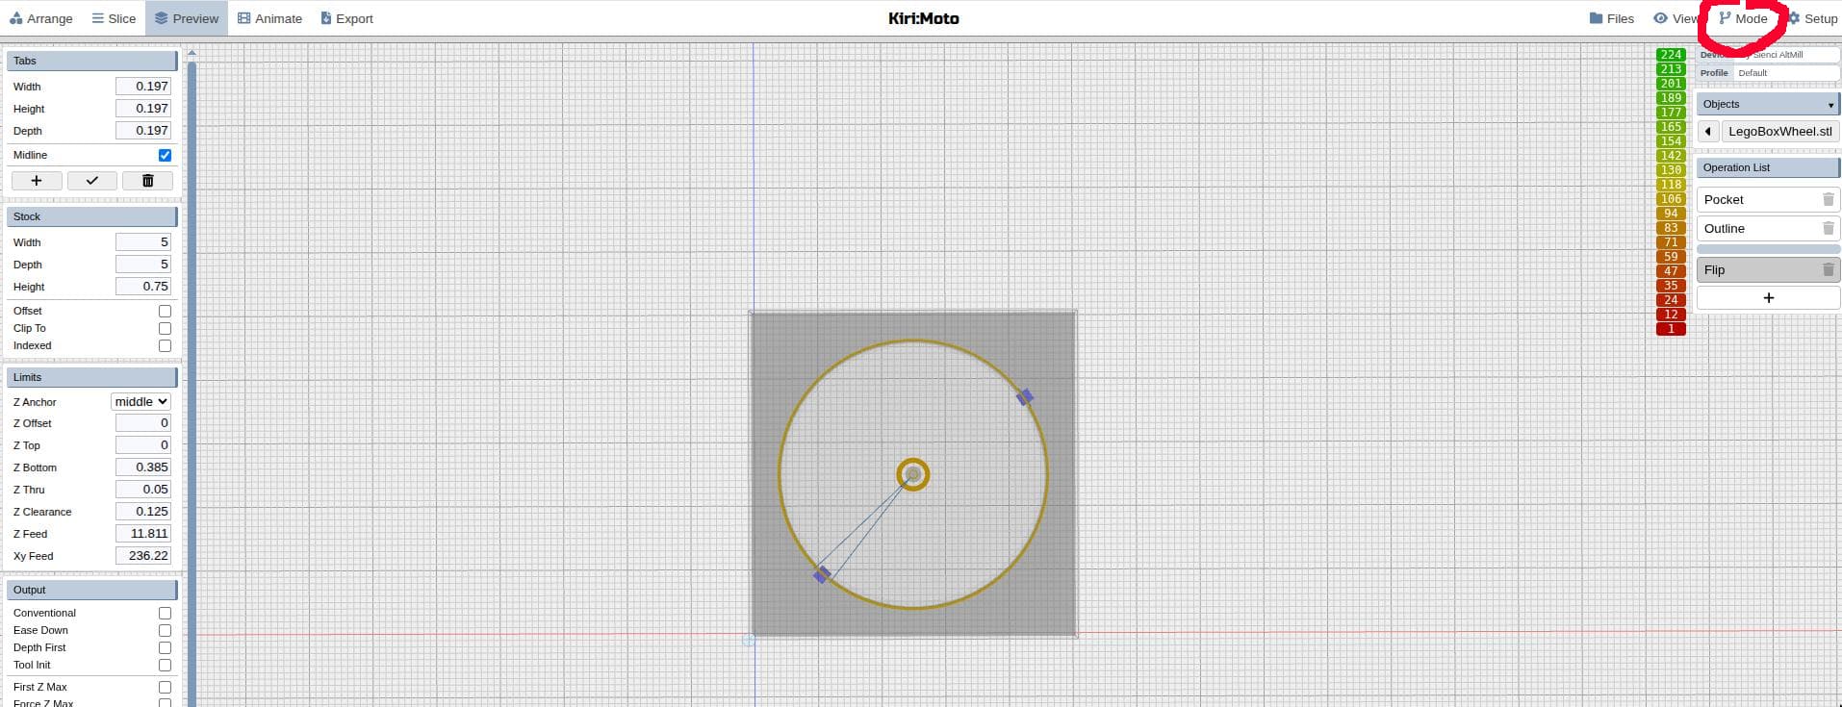Screen dimensions: 1842x707
Task: Open the Mode menu
Action: tap(1744, 18)
